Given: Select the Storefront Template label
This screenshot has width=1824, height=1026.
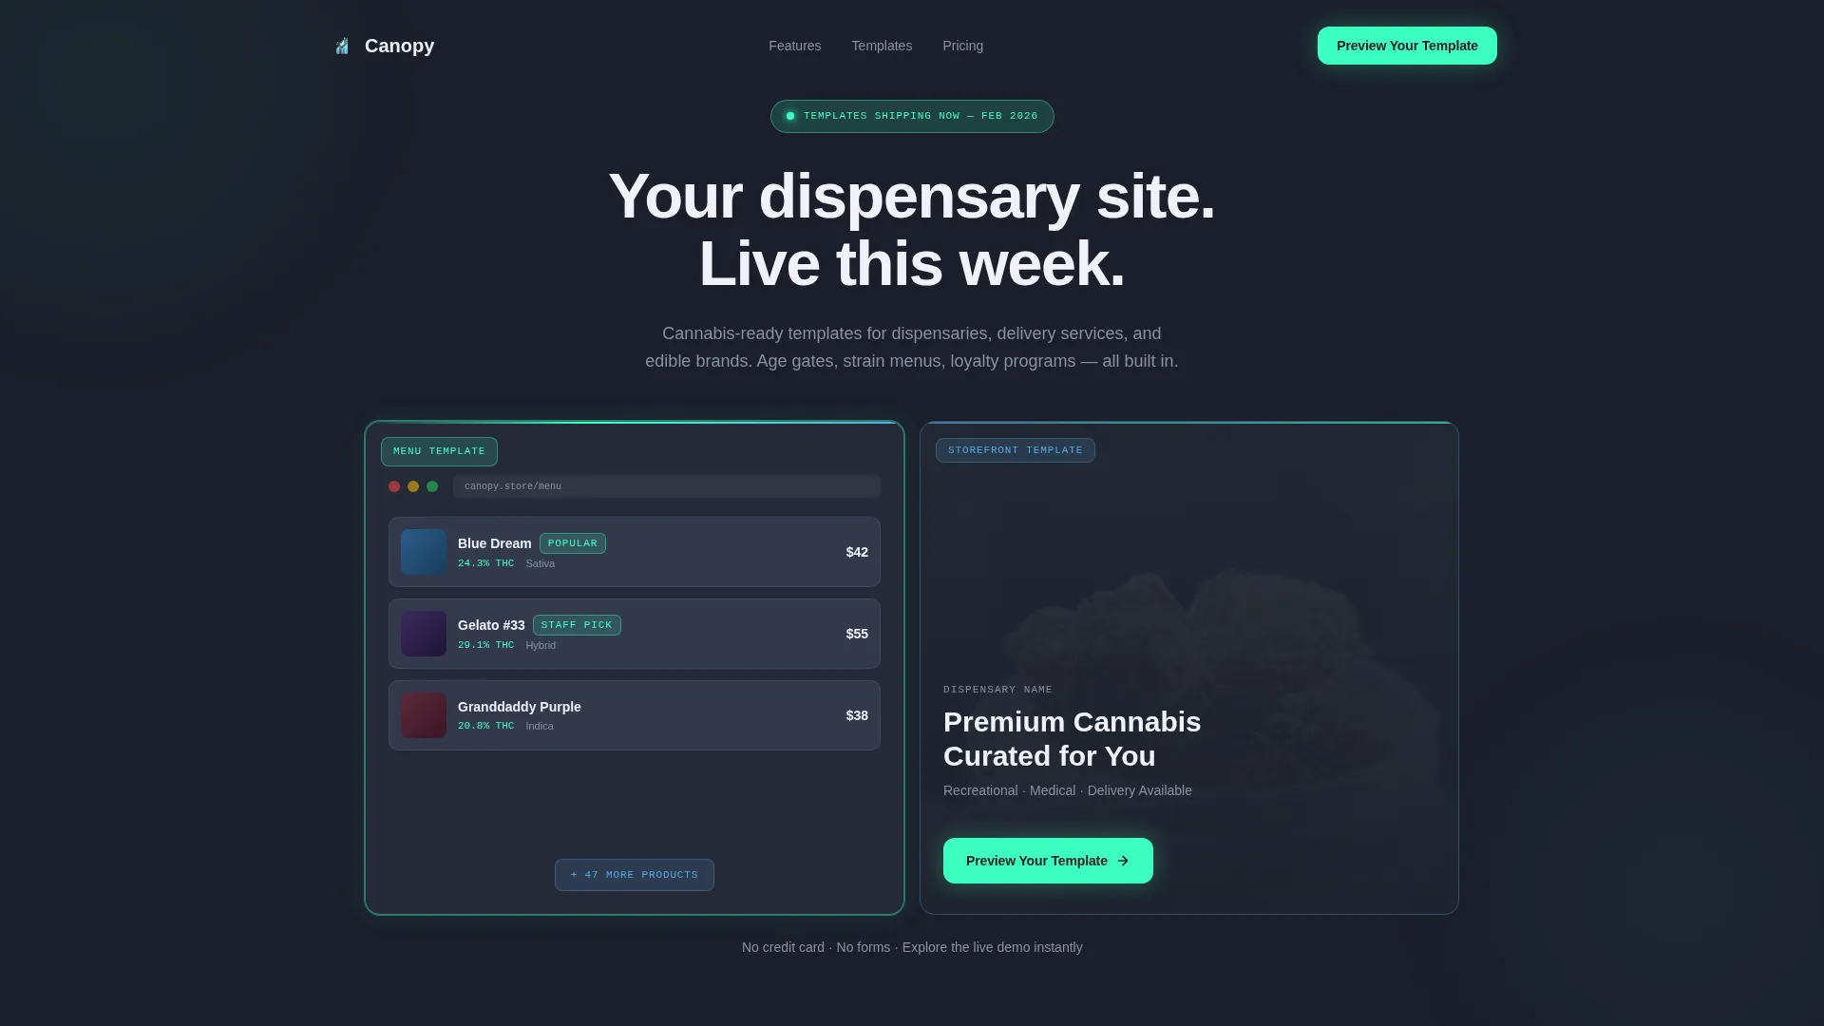Looking at the screenshot, I should [1015, 450].
